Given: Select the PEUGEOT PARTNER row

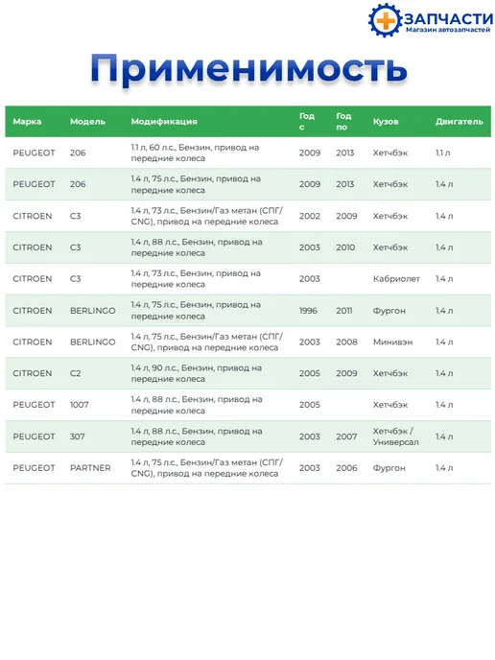Looking at the screenshot, I should [247, 468].
